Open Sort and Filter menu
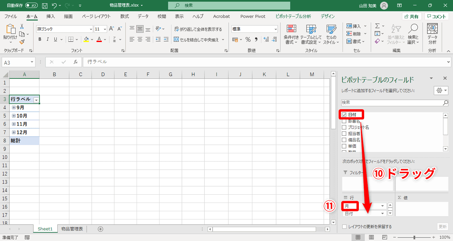Screen dimensions: 453x241 pyautogui.click(x=396, y=34)
